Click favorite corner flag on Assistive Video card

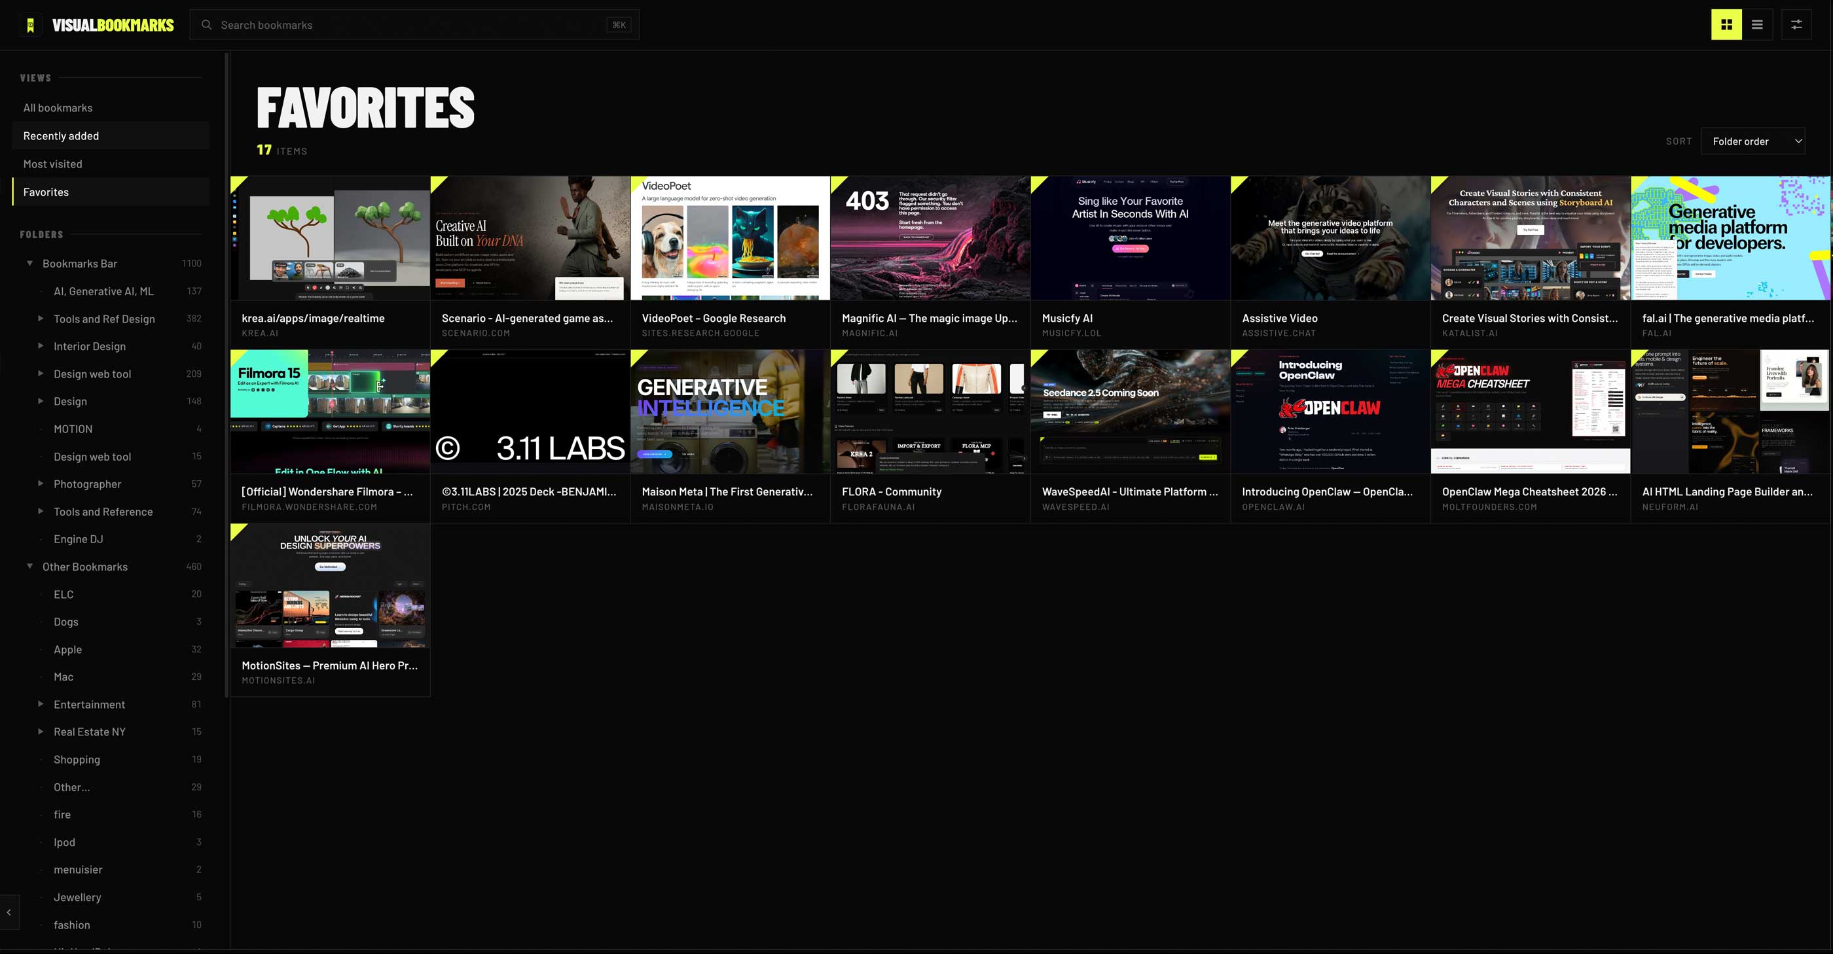1237,182
